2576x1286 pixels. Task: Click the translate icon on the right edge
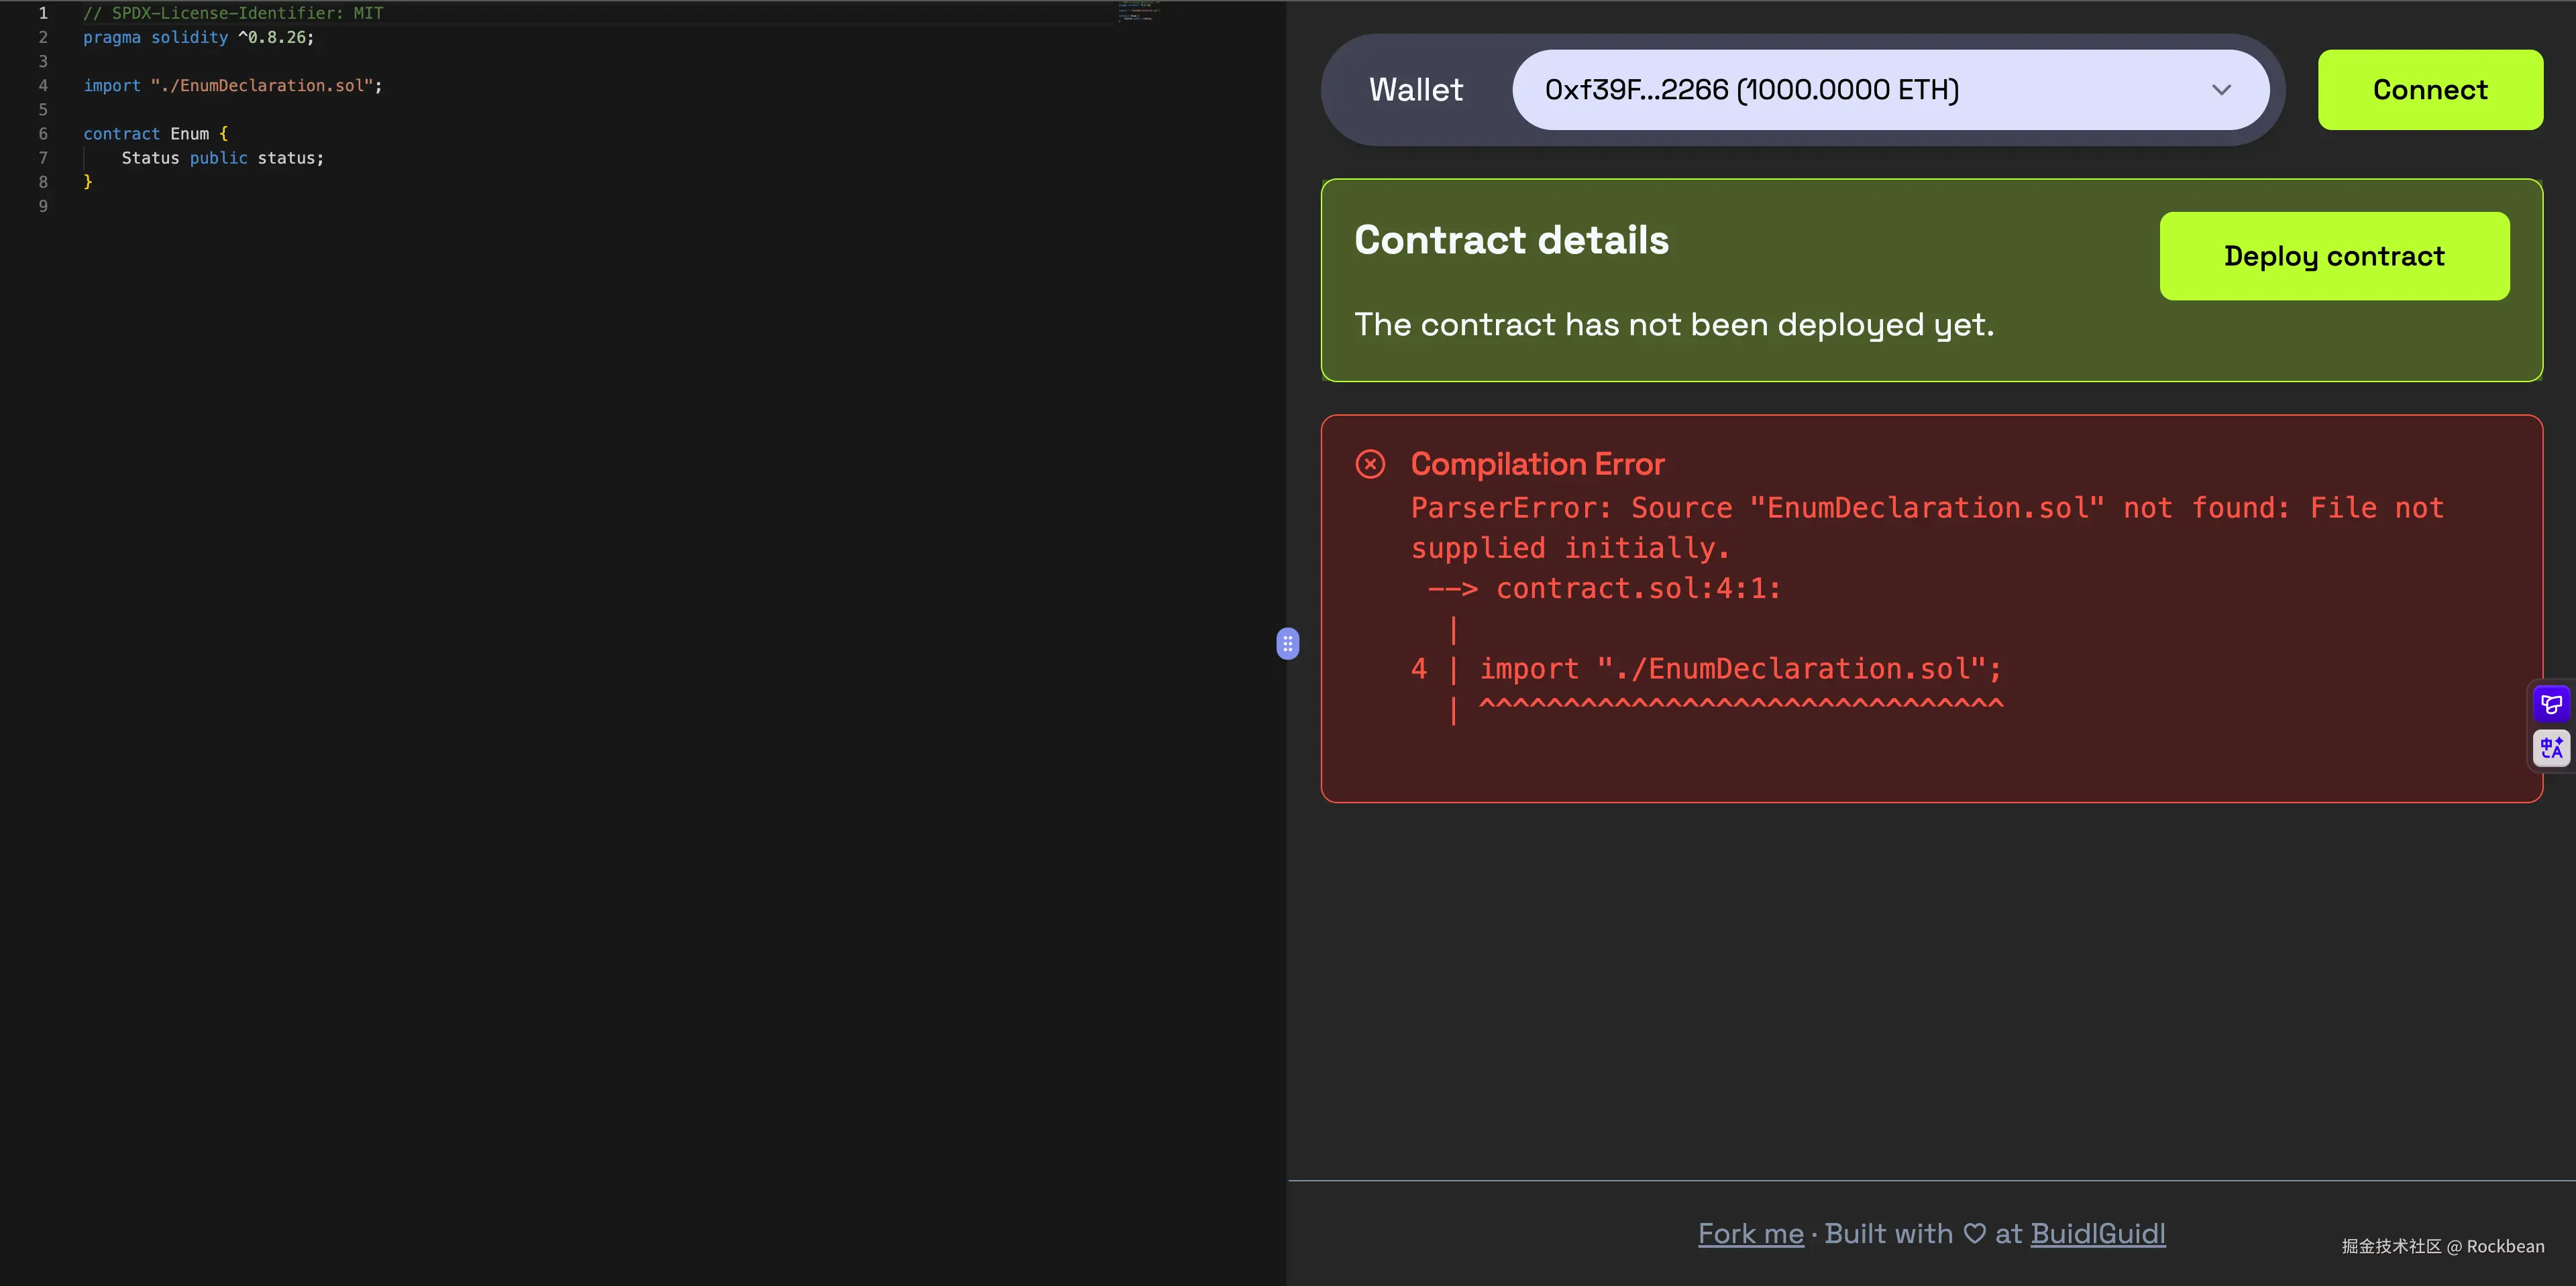[x=2551, y=748]
